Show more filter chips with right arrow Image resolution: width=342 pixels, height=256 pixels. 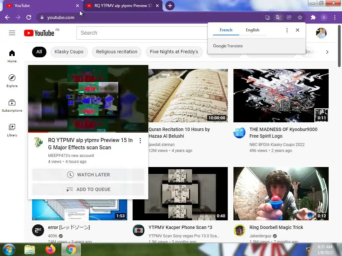pos(327,52)
